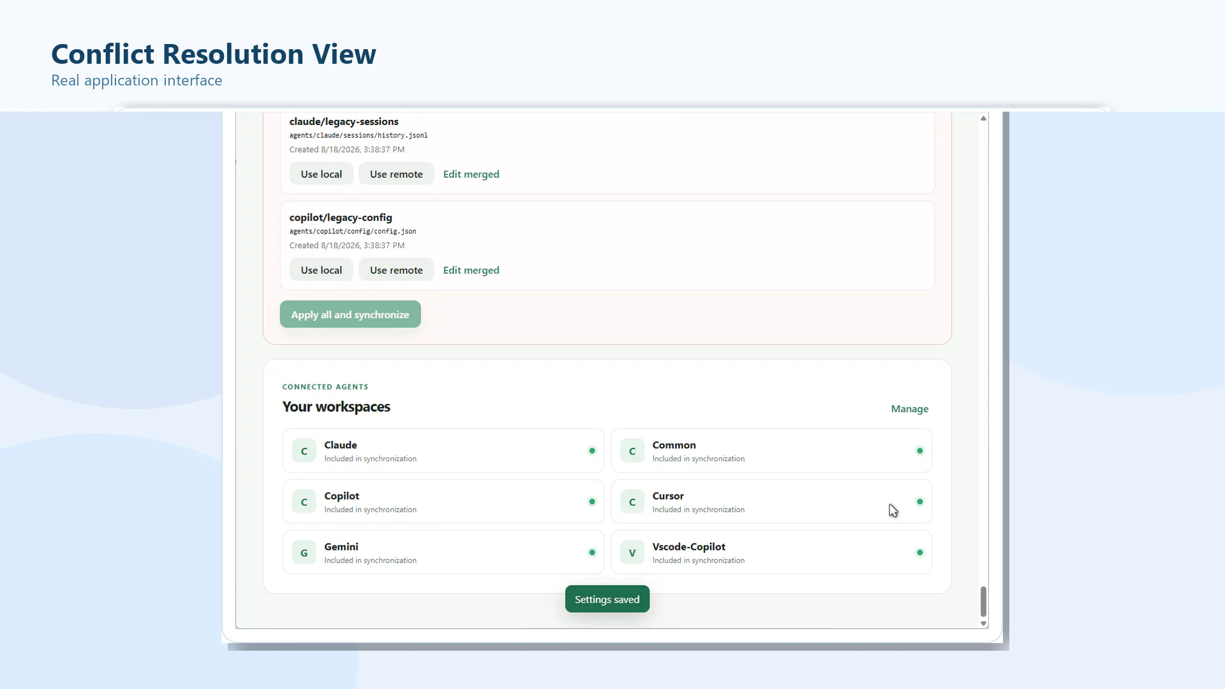
Task: Click the Gemini workspace name
Action: [x=341, y=547]
